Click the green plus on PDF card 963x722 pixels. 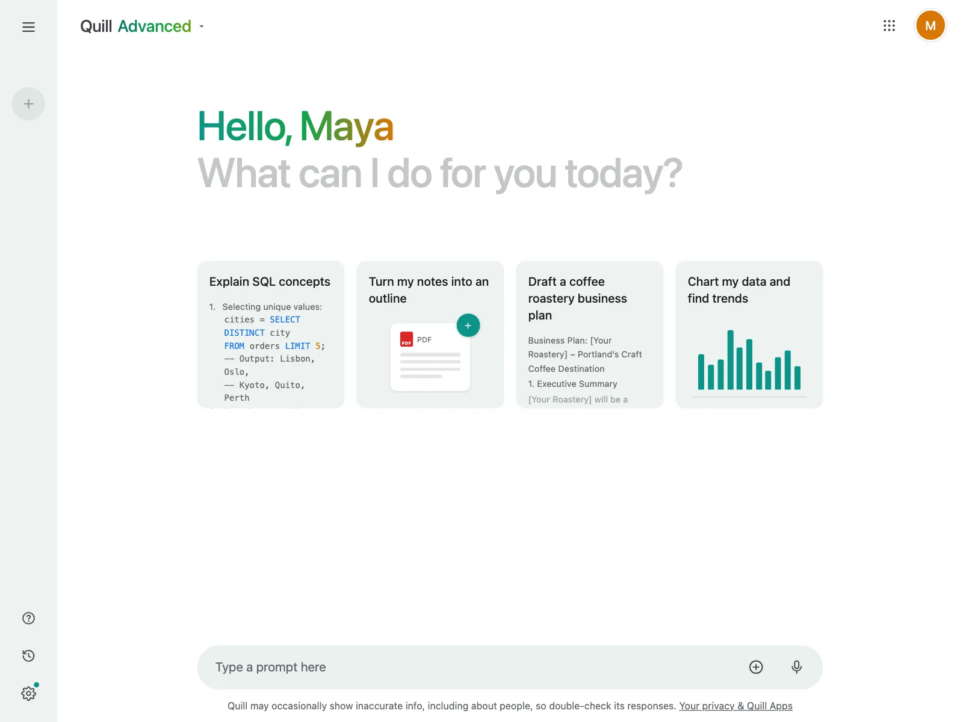point(468,326)
